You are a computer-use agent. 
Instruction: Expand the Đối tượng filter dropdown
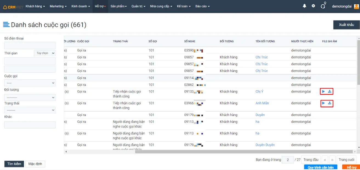click(x=30, y=97)
